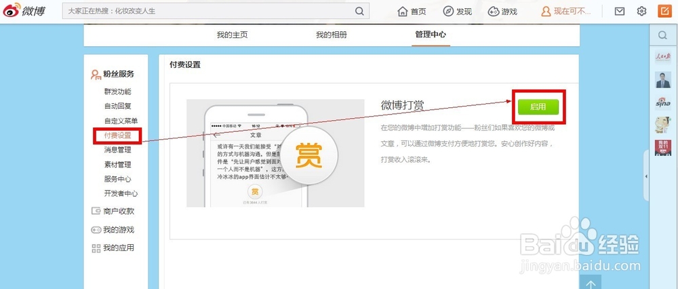This screenshot has width=678, height=289.
Task: Open 粉丝服务 section header
Action: coord(113,74)
